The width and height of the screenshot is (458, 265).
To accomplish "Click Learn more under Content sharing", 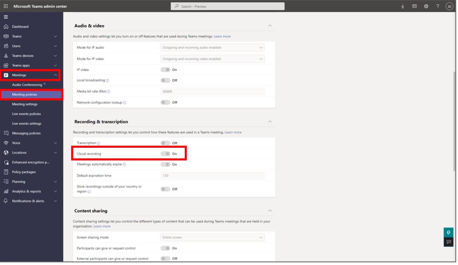I will pos(102,226).
